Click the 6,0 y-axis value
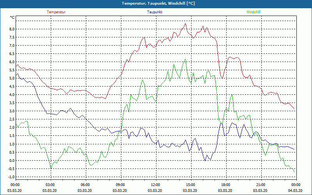Viewport: 312px width, 195px height. point(12,62)
